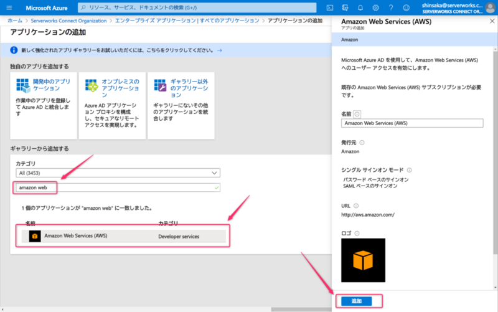This screenshot has height=312, width=498.
Task: Click the AWS cube icon in results row
Action: 35,236
